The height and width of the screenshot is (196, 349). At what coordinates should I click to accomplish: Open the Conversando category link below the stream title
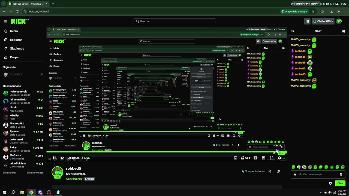pyautogui.click(x=74, y=179)
